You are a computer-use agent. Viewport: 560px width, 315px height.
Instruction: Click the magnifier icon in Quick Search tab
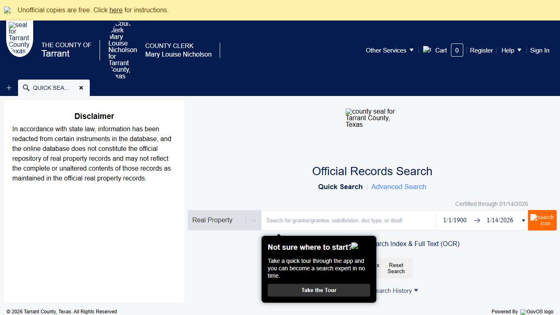[26, 88]
